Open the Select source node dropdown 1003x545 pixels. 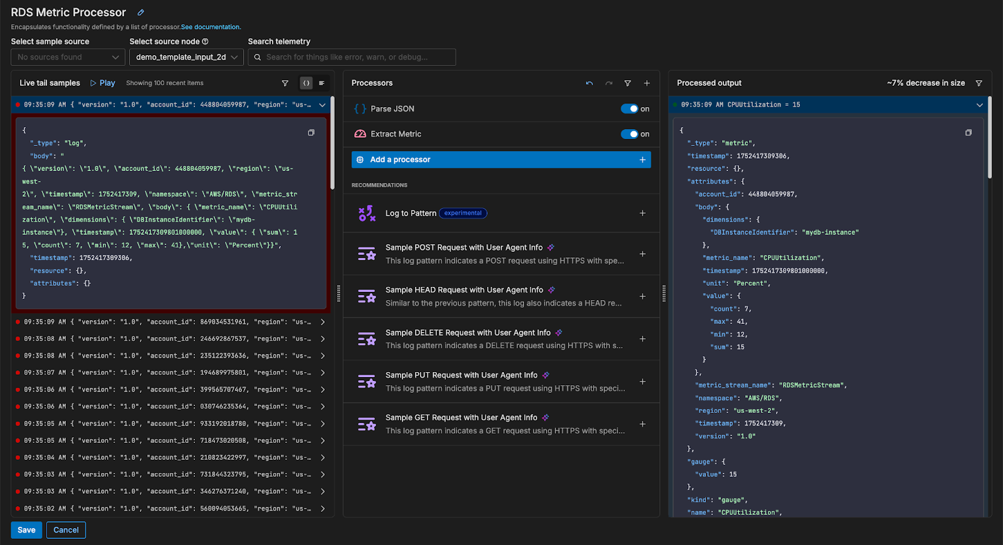(x=186, y=57)
